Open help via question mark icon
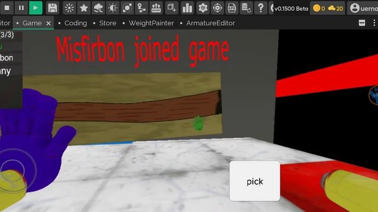This screenshot has height=212, width=378. pyautogui.click(x=260, y=8)
